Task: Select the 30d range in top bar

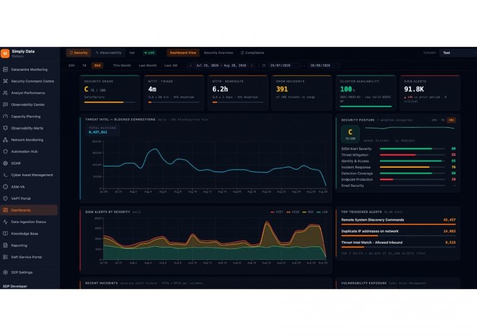Action: point(97,65)
